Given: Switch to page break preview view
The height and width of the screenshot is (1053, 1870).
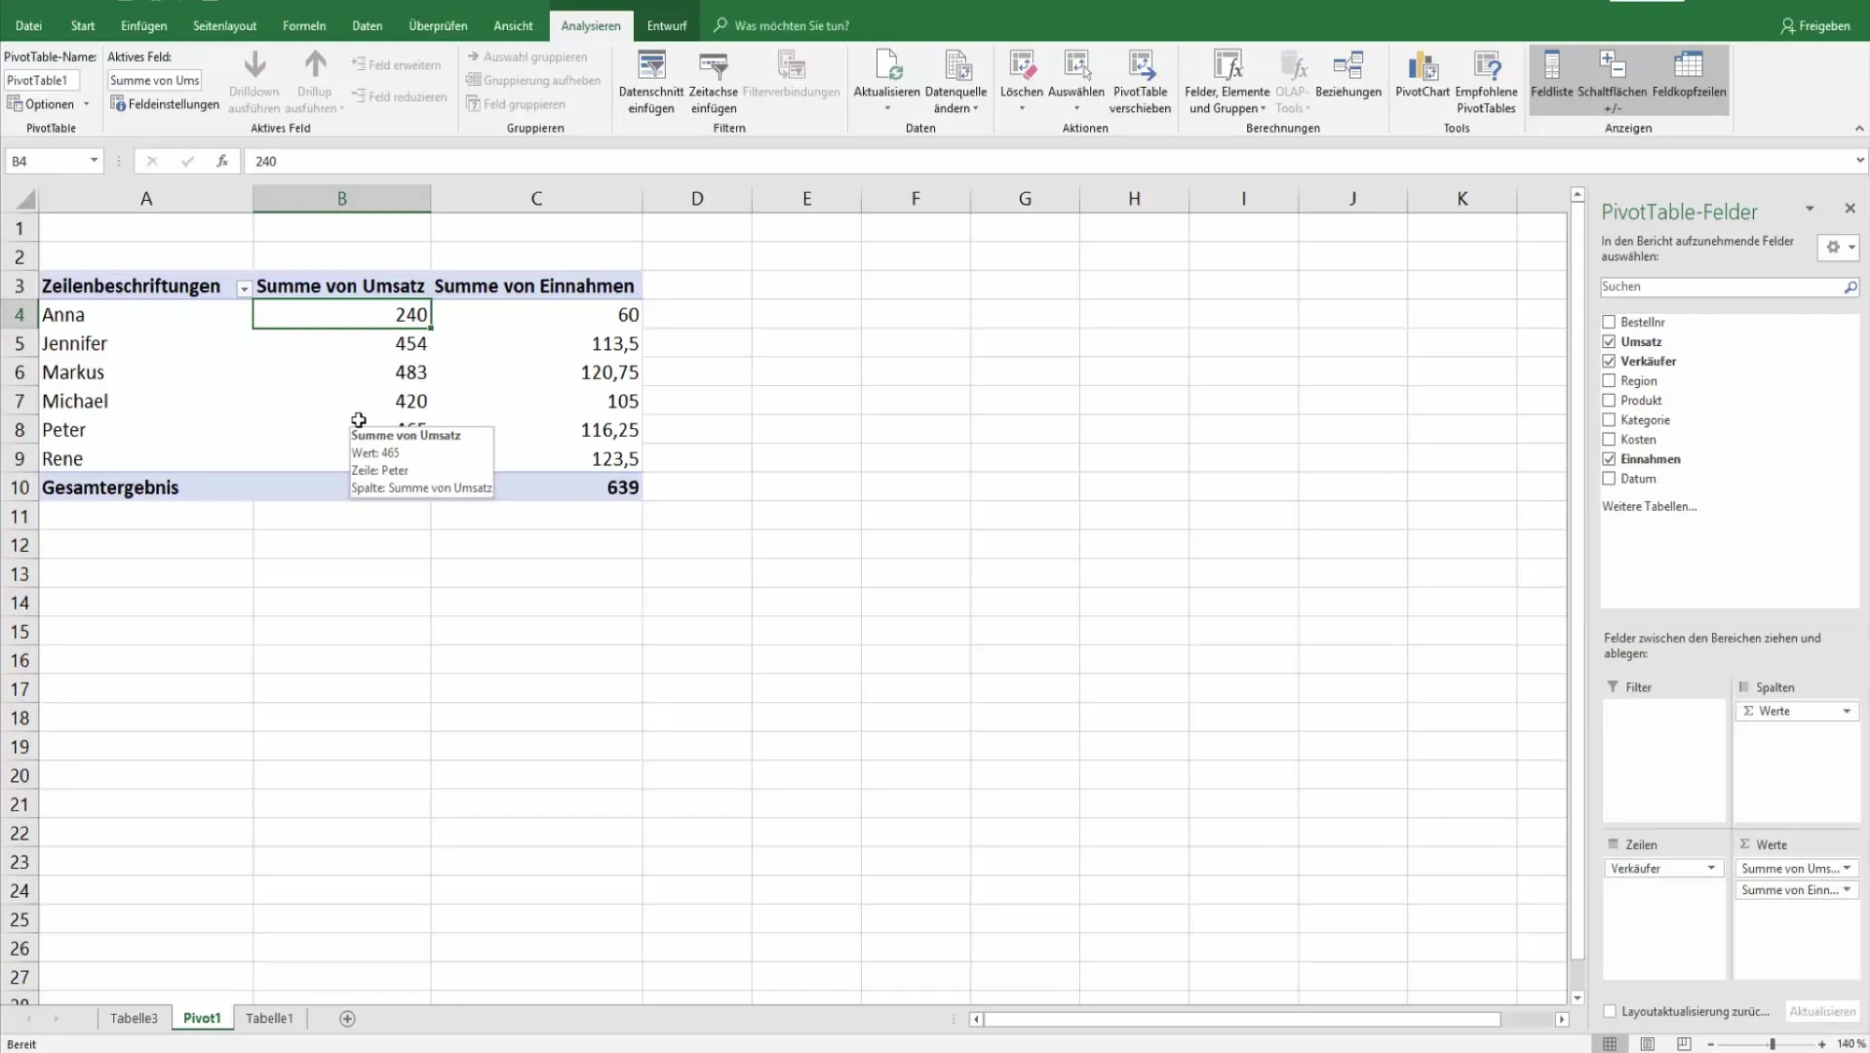Looking at the screenshot, I should pos(1684,1044).
